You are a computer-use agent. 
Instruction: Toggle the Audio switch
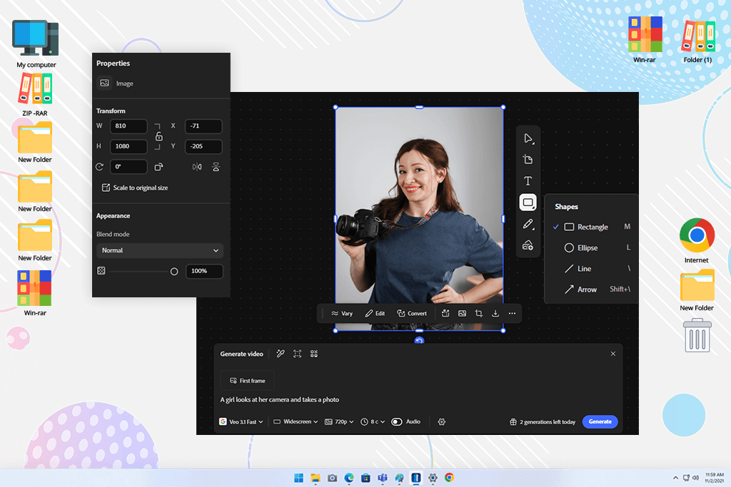click(x=397, y=422)
